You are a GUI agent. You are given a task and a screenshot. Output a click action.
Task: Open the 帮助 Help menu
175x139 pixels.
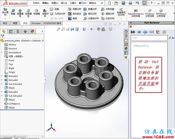pos(92,3)
